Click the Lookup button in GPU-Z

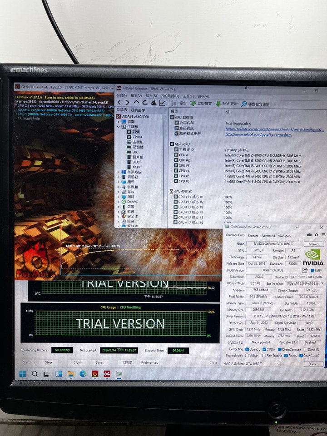pyautogui.click(x=313, y=244)
